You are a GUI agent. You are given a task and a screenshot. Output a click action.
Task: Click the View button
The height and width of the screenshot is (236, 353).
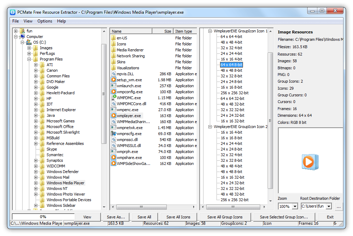[x=87, y=217]
